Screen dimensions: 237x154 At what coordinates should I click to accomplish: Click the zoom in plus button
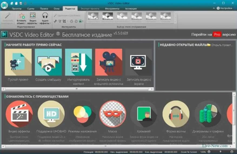232,152
